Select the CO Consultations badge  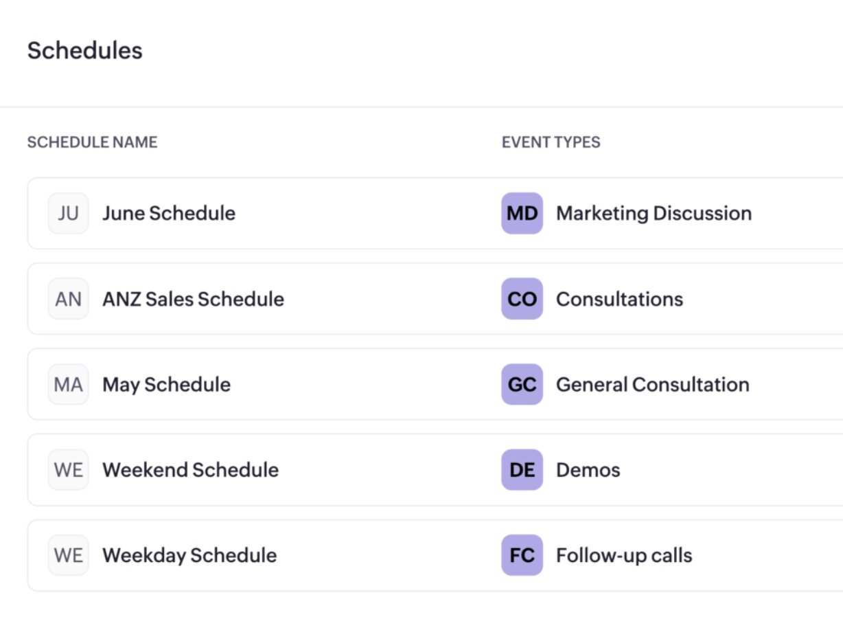click(x=522, y=299)
